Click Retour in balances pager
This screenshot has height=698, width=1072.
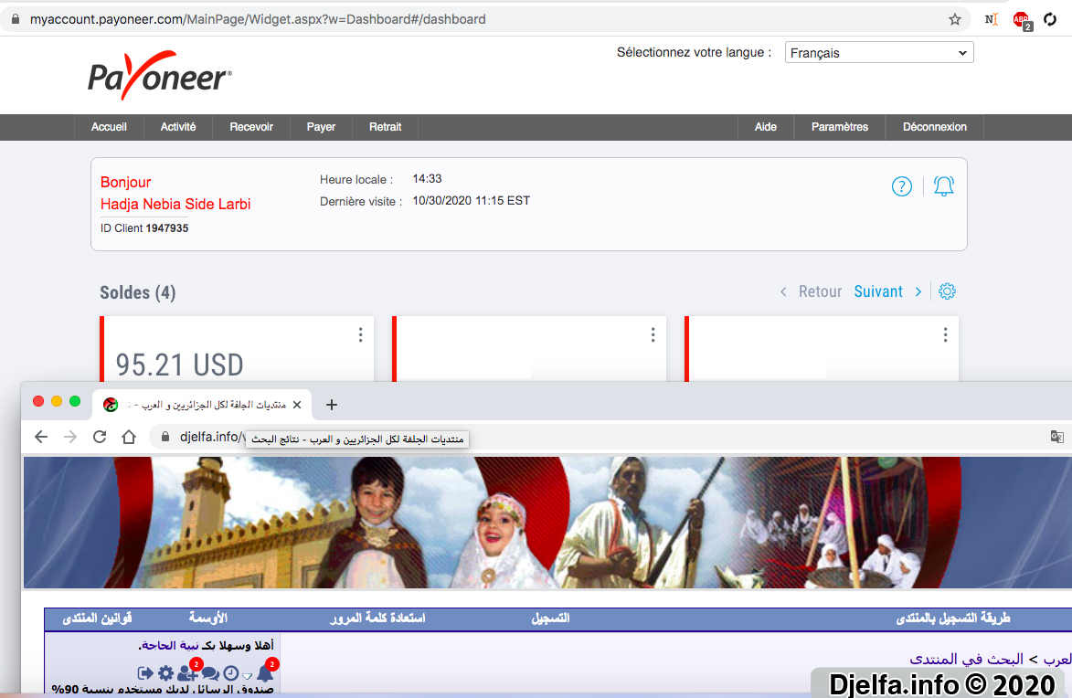click(x=821, y=292)
